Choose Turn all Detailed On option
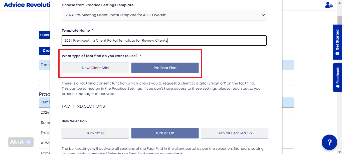Image resolution: width=342 pixels, height=154 pixels. [235, 133]
